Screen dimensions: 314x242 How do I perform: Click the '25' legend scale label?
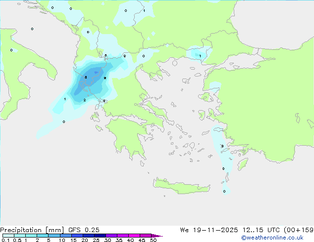coord(96,240)
